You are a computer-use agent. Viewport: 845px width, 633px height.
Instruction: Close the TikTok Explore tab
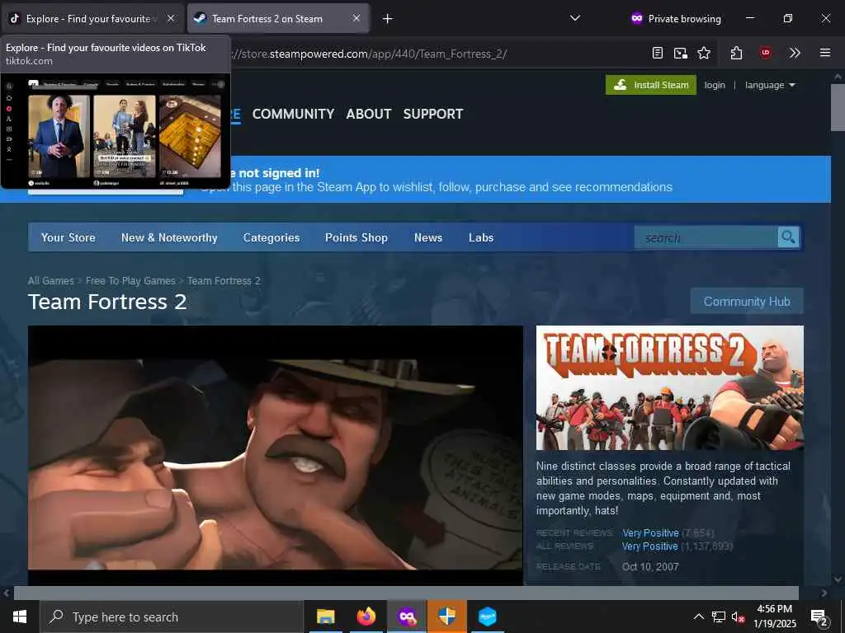170,18
